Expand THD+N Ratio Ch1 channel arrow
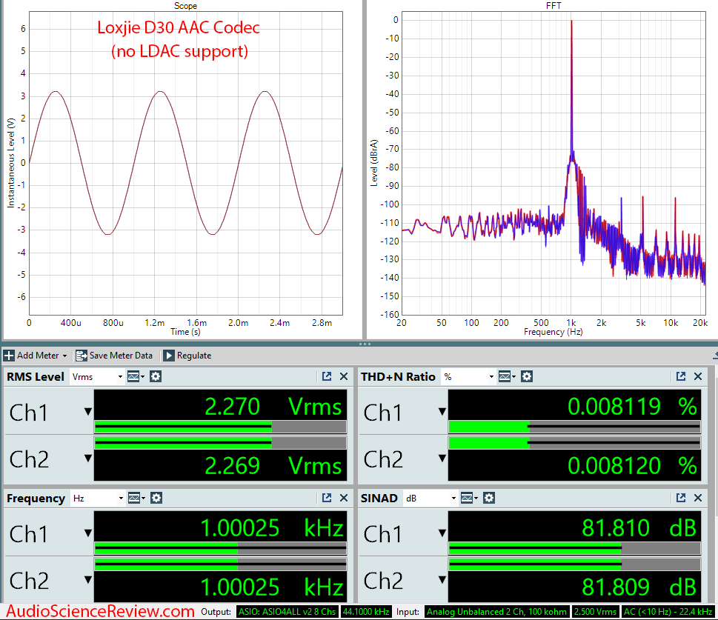 click(x=442, y=412)
